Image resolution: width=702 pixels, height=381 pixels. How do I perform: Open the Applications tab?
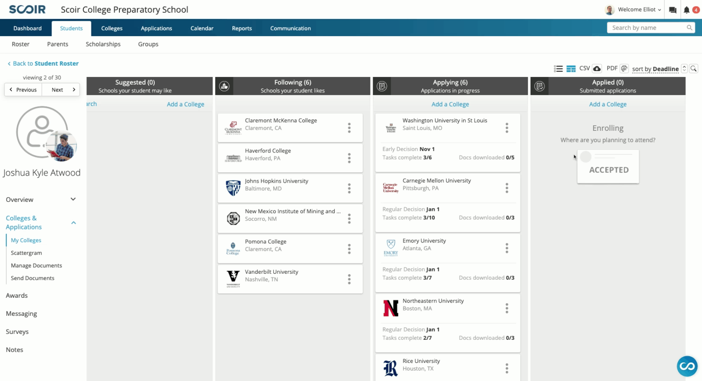(x=157, y=28)
